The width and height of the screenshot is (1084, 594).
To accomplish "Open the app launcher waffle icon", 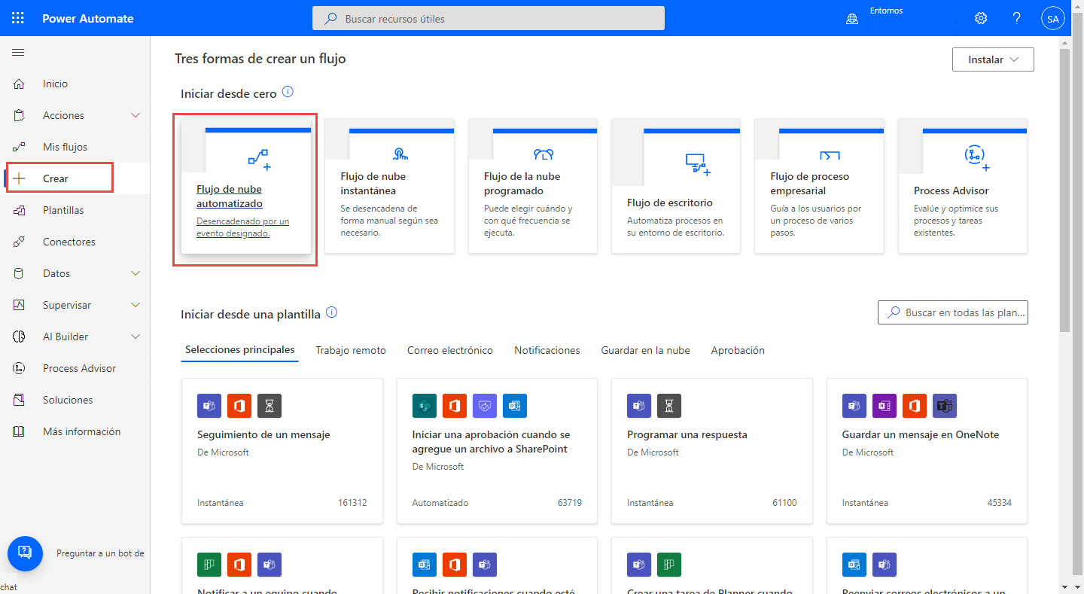I will [18, 18].
